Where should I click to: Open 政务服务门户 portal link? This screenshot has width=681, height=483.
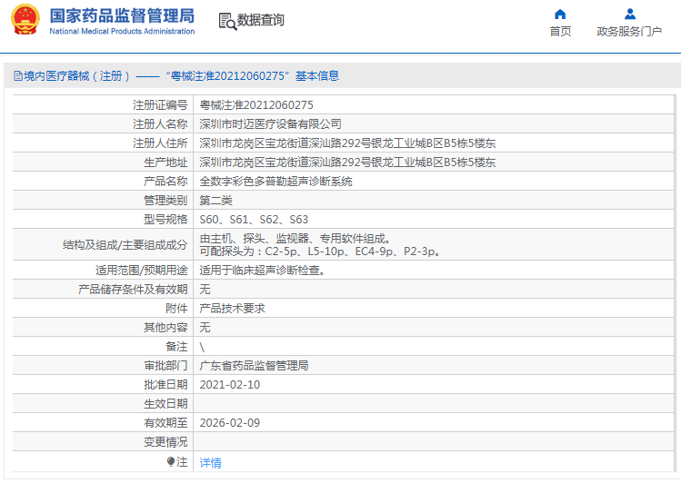(x=629, y=32)
